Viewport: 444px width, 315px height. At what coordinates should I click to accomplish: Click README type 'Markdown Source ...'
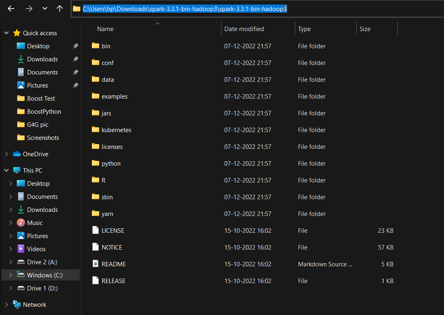point(325,264)
